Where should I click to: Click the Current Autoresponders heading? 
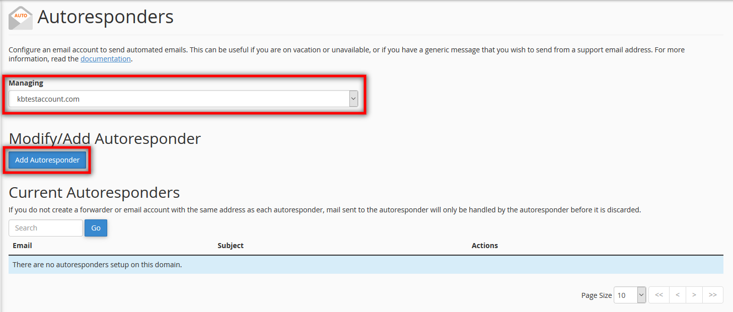click(x=94, y=193)
